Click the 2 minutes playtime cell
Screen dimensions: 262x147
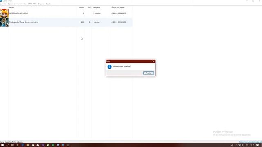(x=96, y=22)
